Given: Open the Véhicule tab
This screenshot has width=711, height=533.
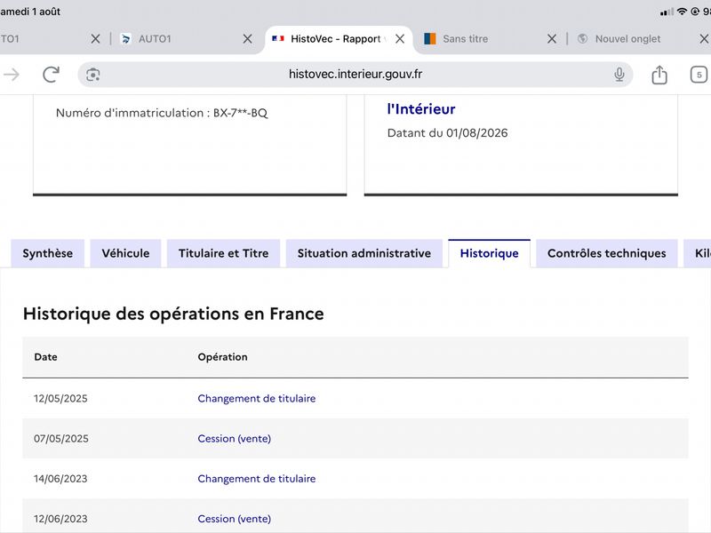Looking at the screenshot, I should coord(125,253).
